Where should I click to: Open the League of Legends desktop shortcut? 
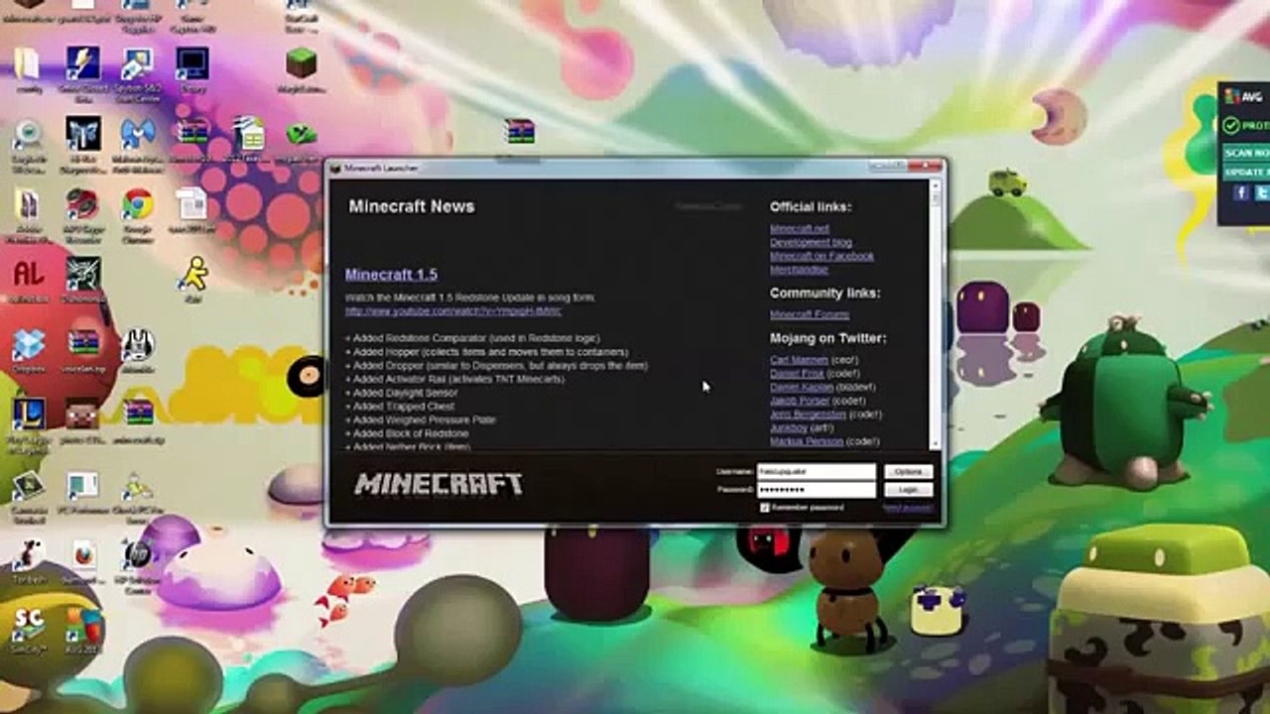point(28,414)
